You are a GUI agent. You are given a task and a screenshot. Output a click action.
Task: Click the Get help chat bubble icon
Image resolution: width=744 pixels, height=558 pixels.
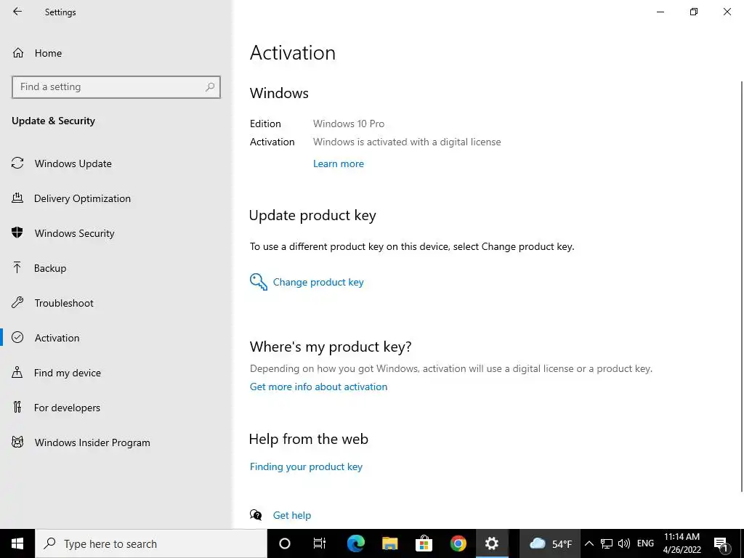pyautogui.click(x=256, y=515)
